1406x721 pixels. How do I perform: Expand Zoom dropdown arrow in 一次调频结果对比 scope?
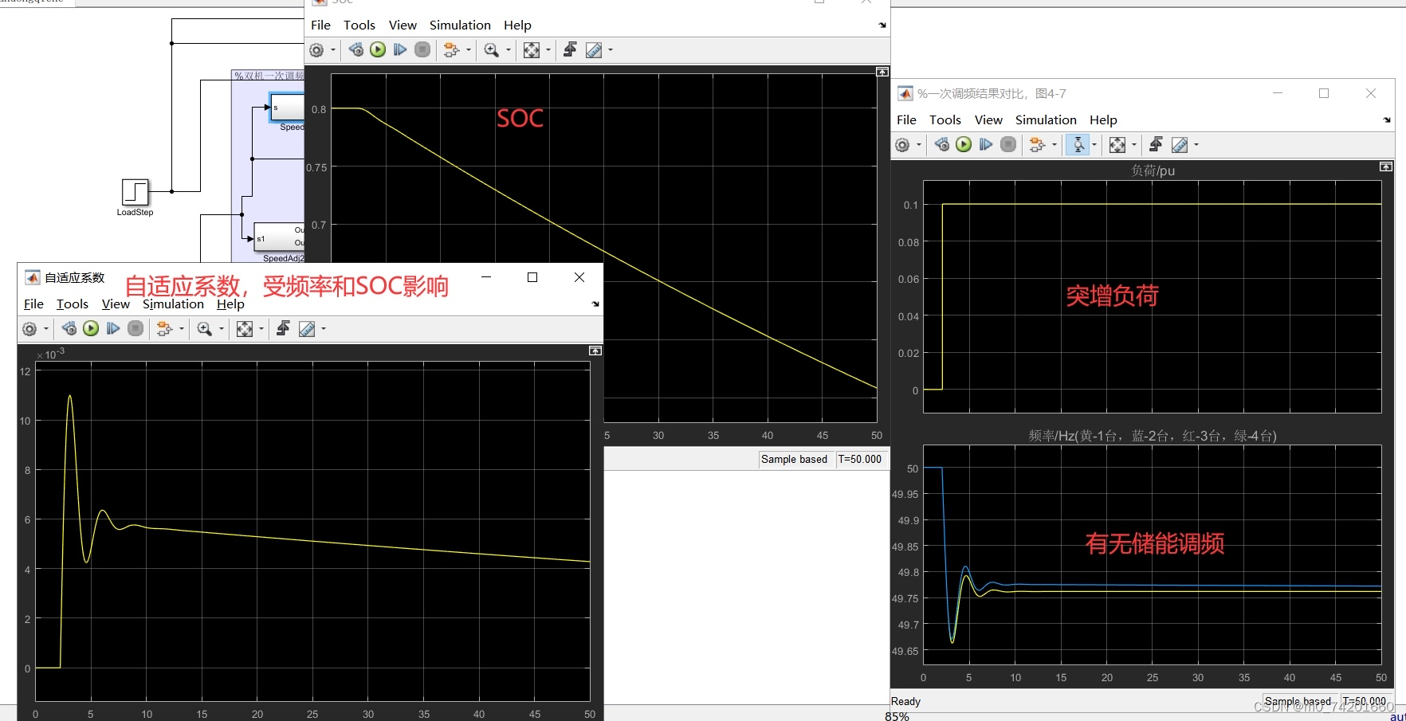(1094, 145)
